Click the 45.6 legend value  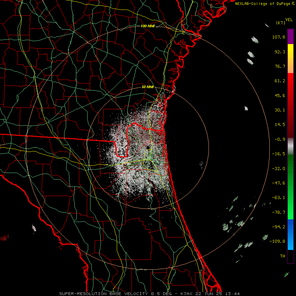[x=280, y=95]
